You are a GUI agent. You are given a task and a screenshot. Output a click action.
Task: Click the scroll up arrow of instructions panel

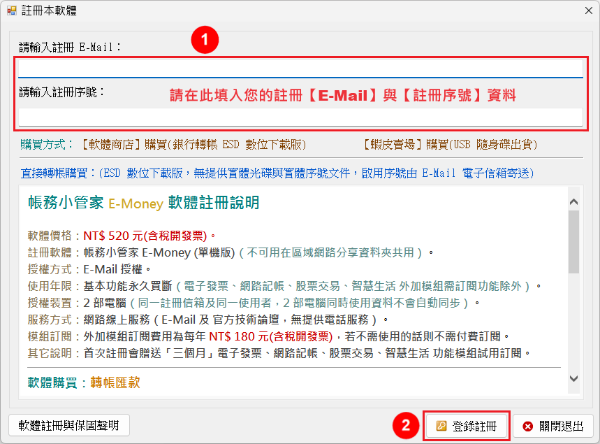(573, 201)
